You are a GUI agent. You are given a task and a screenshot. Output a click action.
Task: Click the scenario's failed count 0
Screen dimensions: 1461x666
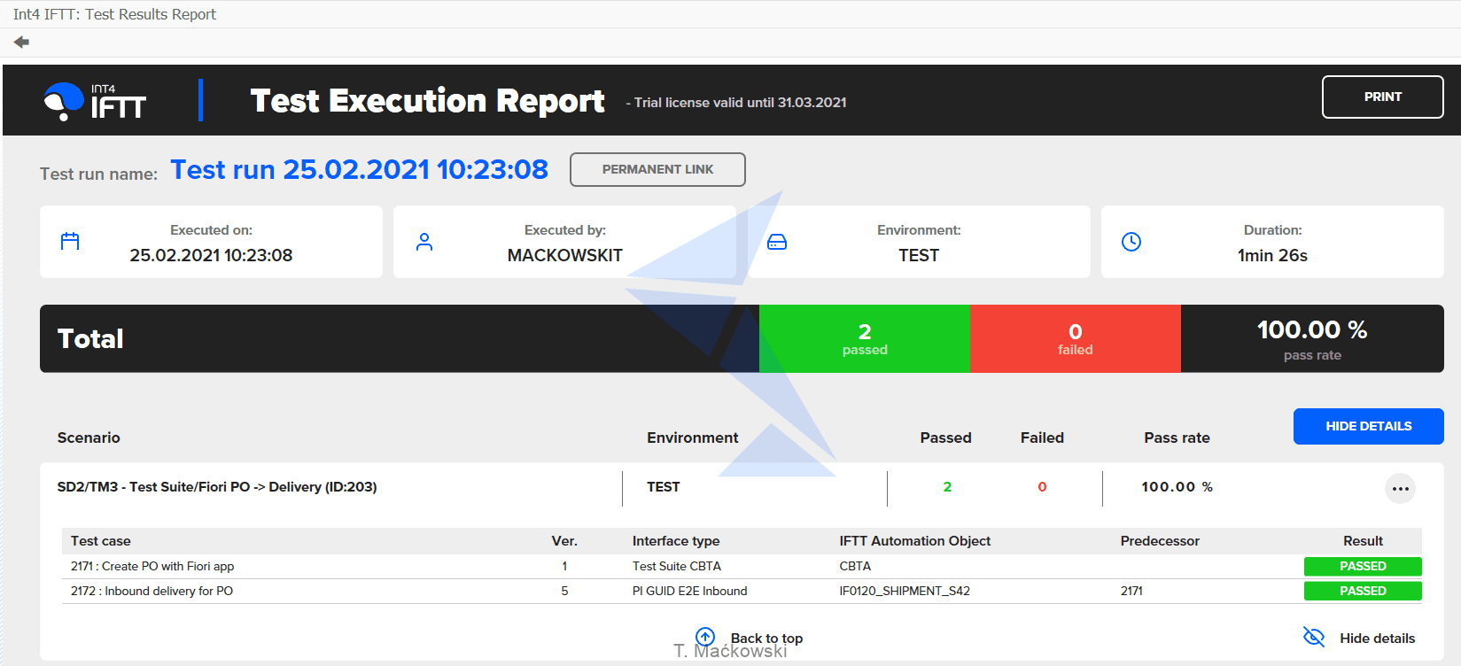click(1042, 487)
